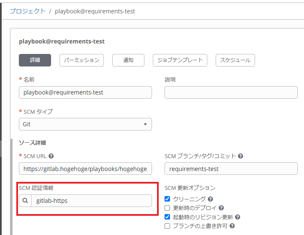
Task: Switch to the スケジュール tab
Action: [x=235, y=60]
